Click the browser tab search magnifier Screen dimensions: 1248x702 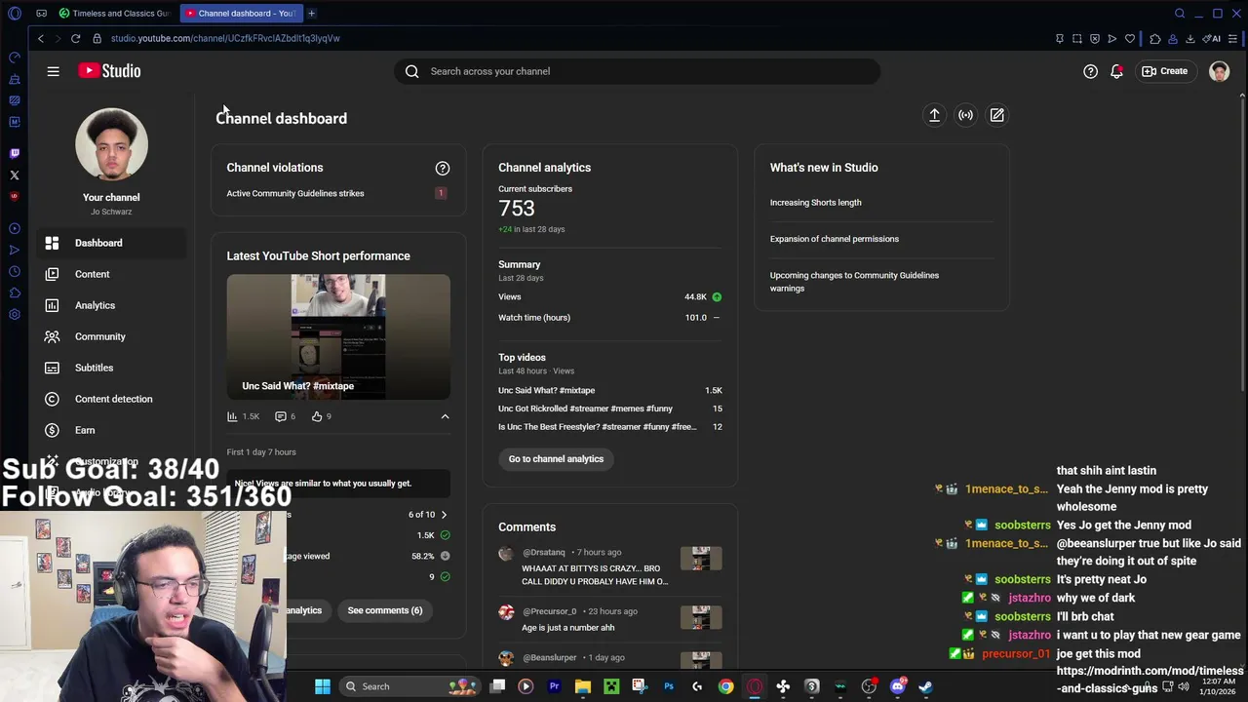(1180, 13)
